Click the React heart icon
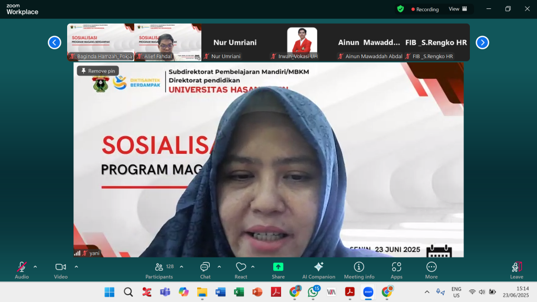Image resolution: width=537 pixels, height=302 pixels. tap(241, 269)
